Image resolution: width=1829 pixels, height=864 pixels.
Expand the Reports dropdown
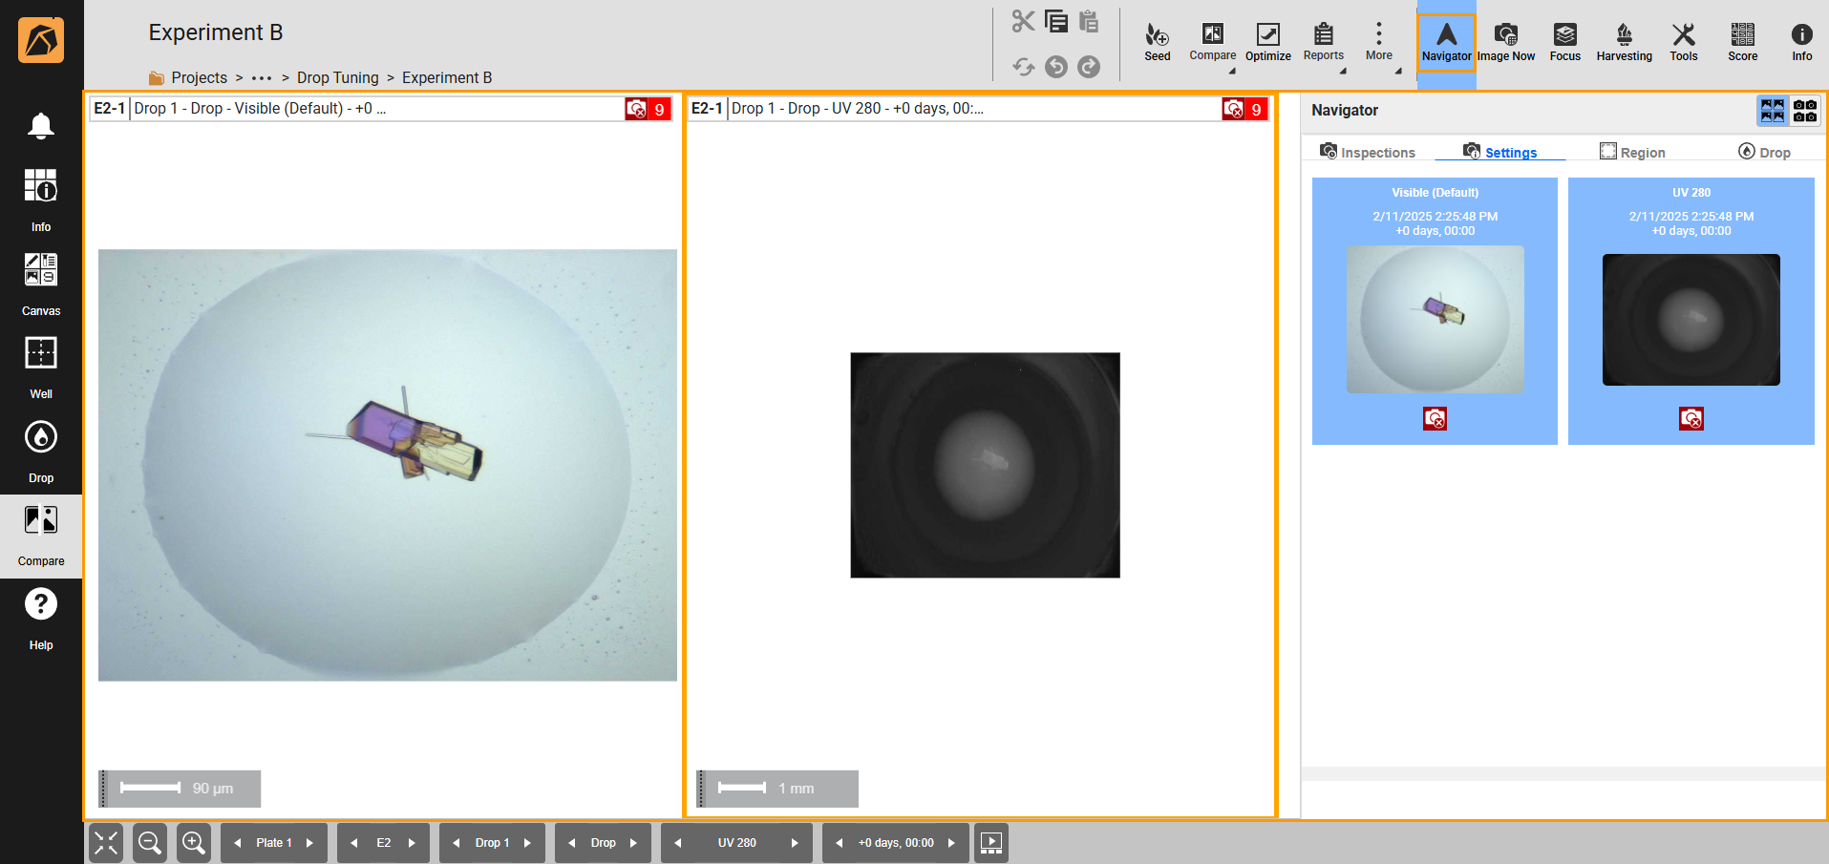[x=1324, y=42]
